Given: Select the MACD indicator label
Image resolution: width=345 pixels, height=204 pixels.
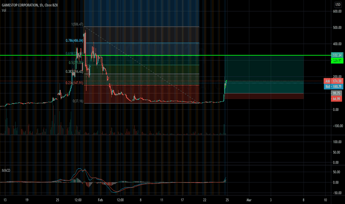Looking at the screenshot, I should pos(6,171).
